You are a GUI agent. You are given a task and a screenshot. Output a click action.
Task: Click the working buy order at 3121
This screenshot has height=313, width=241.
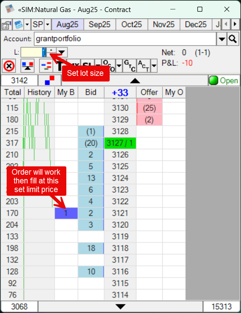coord(66,213)
